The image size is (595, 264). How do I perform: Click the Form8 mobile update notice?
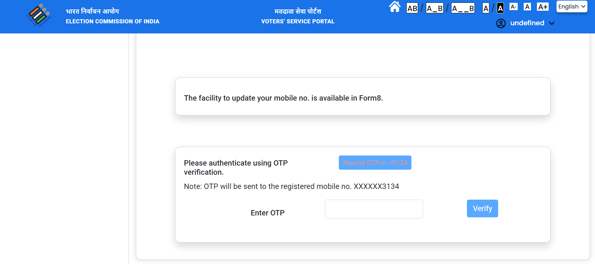[283, 98]
